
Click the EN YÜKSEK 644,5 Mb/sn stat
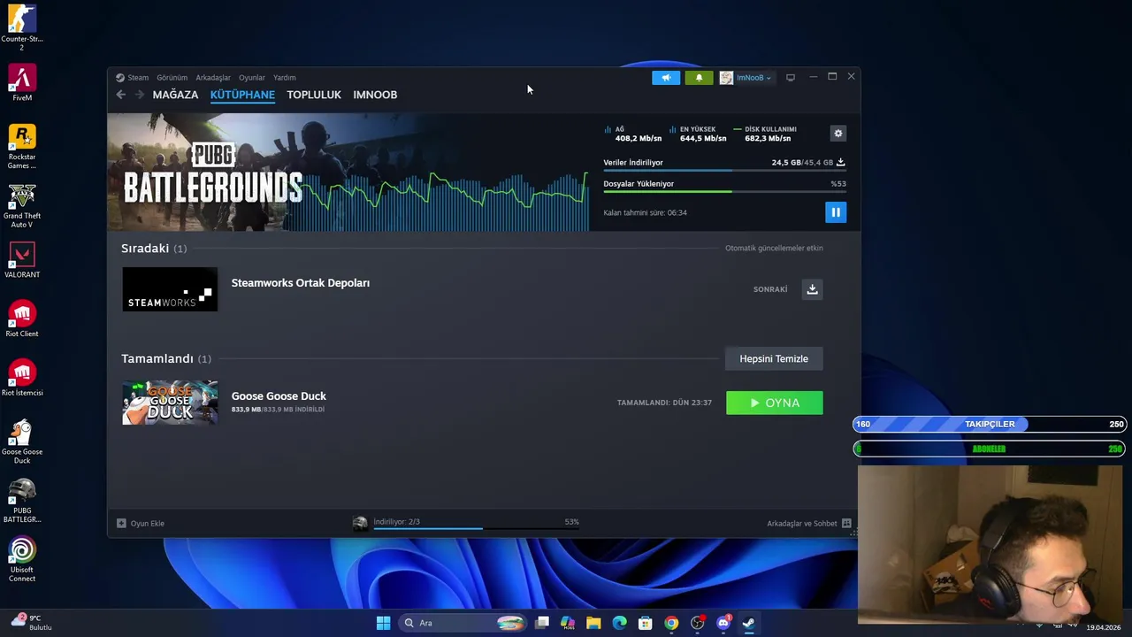click(x=698, y=134)
